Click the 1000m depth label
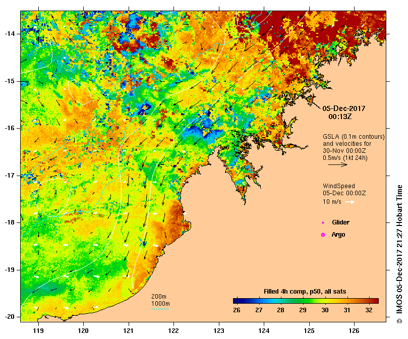The height and width of the screenshot is (339, 408). [x=160, y=304]
